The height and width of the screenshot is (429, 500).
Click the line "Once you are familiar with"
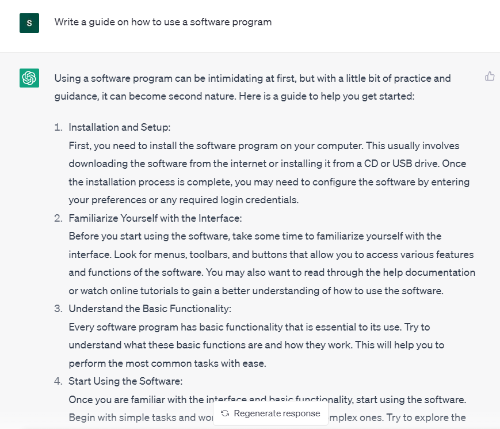coord(267,399)
